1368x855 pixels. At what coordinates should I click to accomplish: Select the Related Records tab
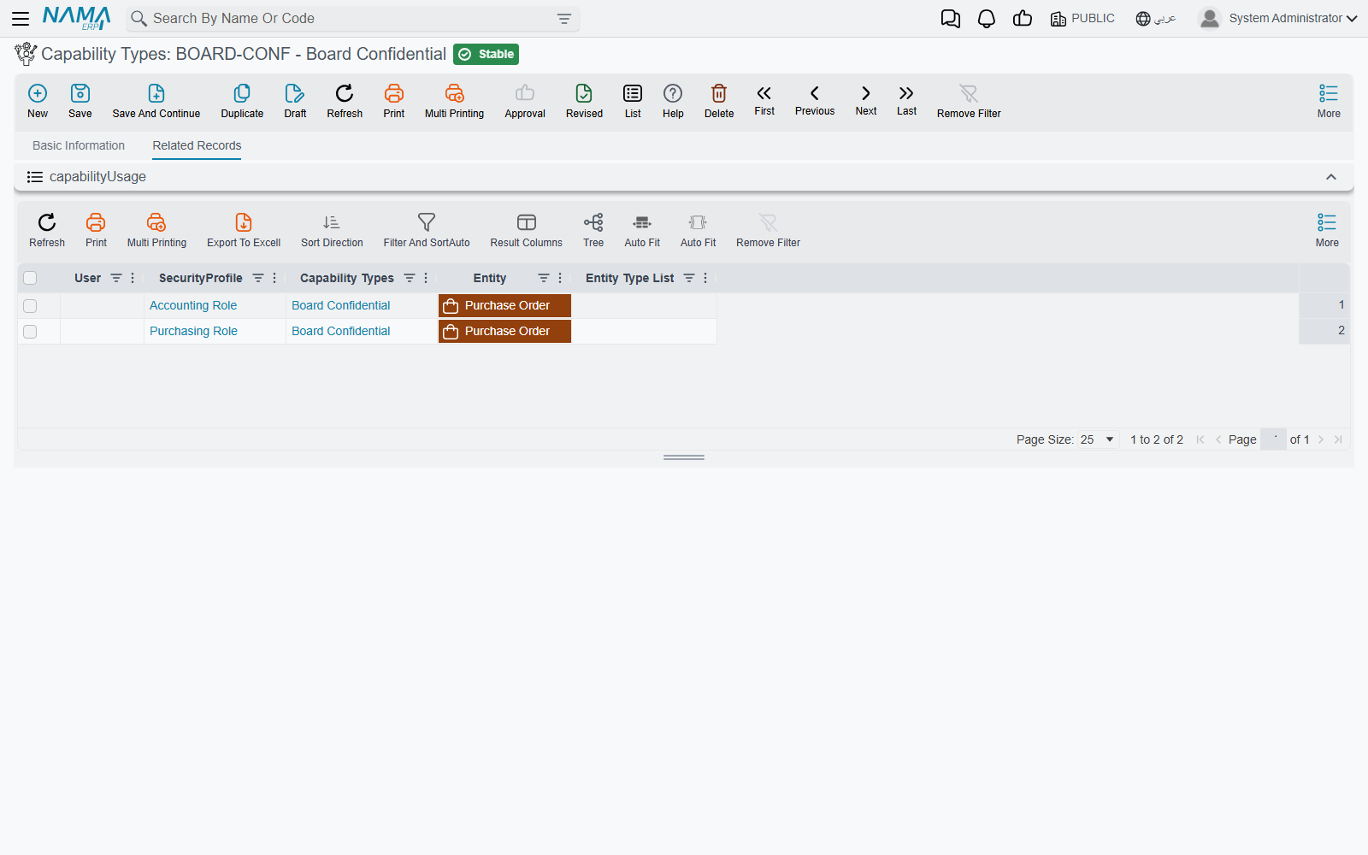197,145
